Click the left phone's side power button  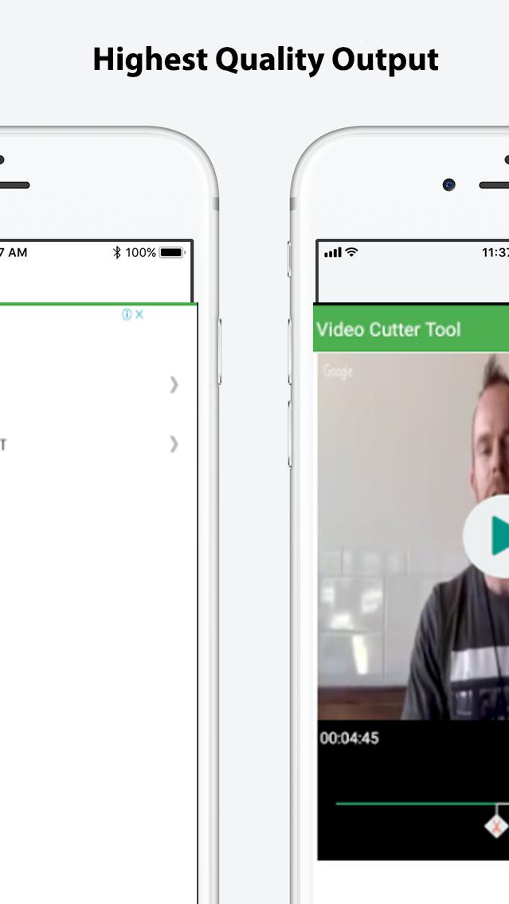click(x=219, y=351)
